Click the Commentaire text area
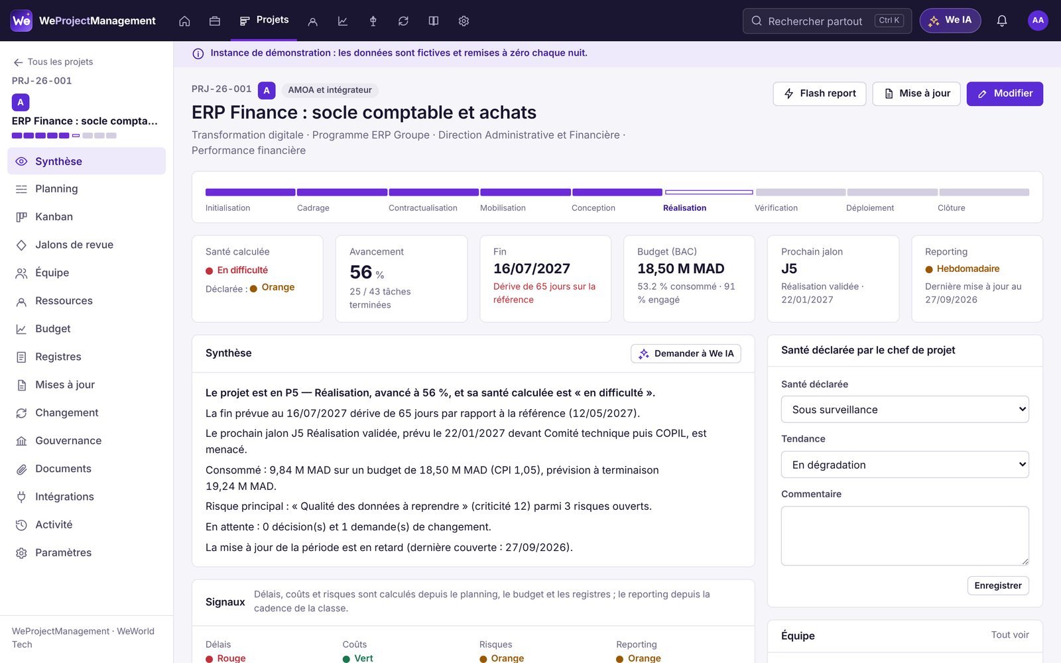The height and width of the screenshot is (663, 1061). (905, 536)
